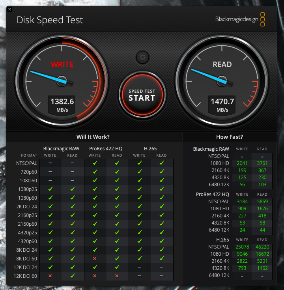The height and width of the screenshot is (290, 284).
Task: Click ProRes 4320 8K write value 53
Action: (242, 223)
